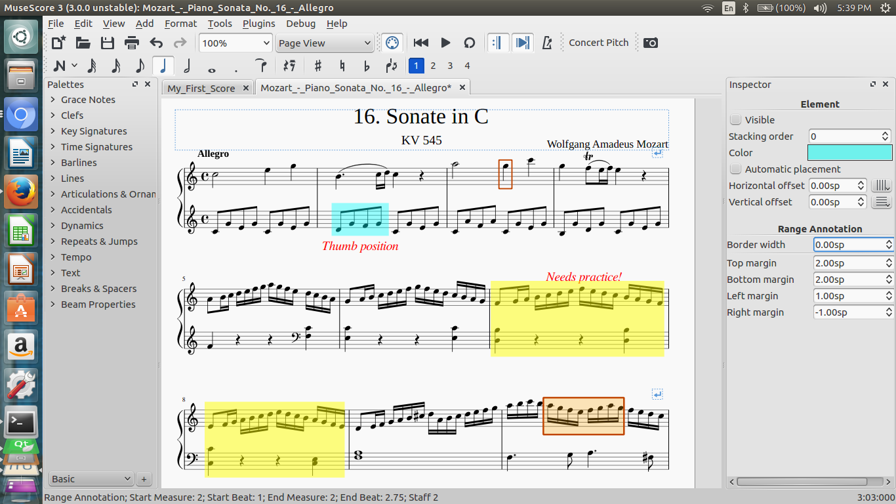Screen dimensions: 896x504
Task: Toggle the Concert Pitch button
Action: [598, 43]
